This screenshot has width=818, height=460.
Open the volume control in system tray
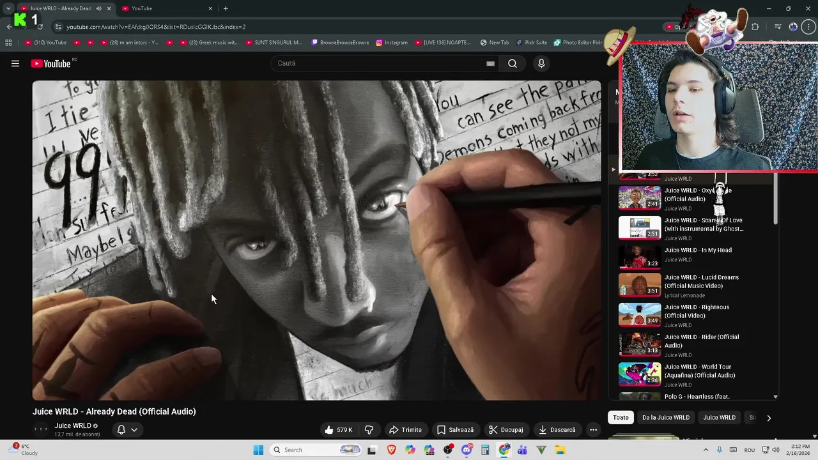pos(775,450)
